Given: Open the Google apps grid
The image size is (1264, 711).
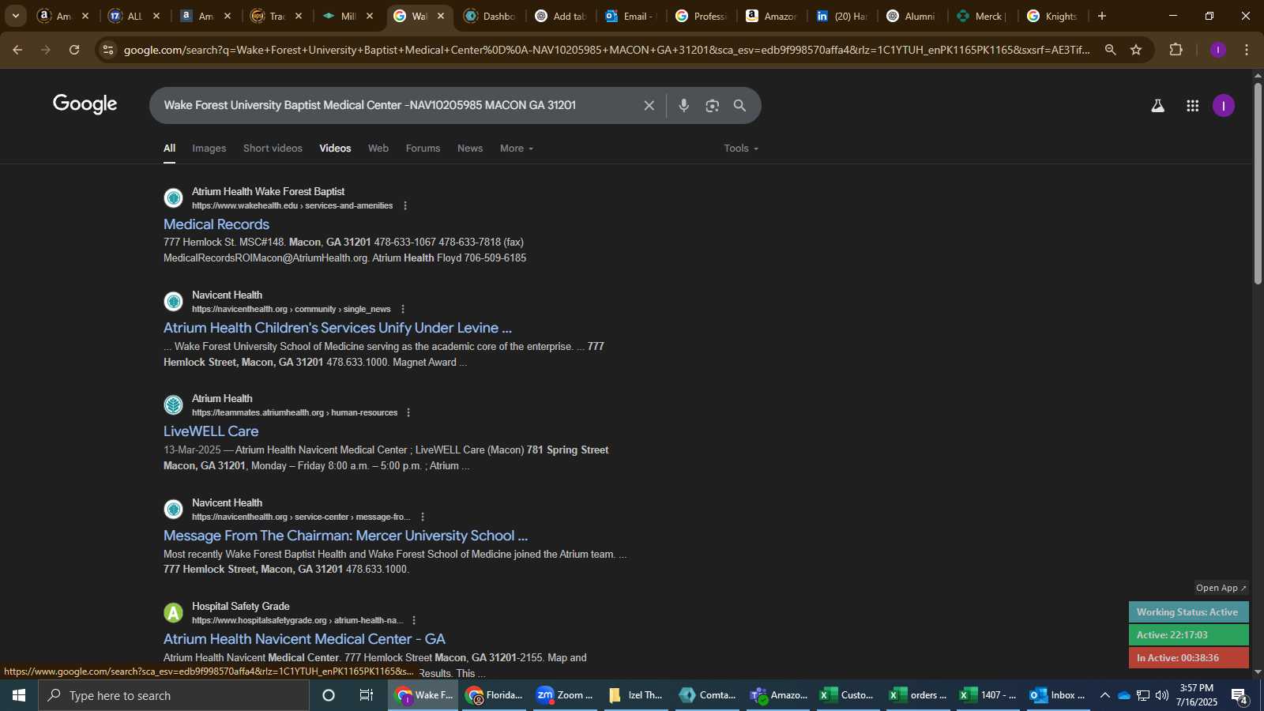Looking at the screenshot, I should [1193, 106].
